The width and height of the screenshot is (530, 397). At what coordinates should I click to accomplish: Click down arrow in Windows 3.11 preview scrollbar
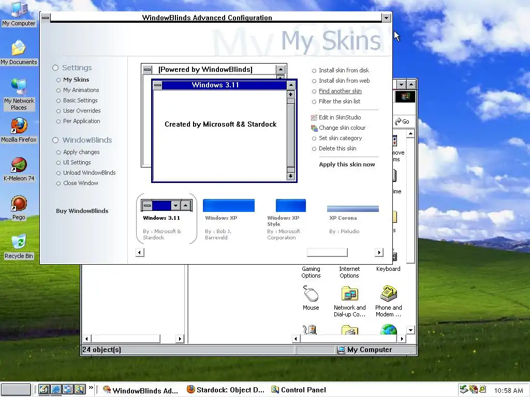tap(291, 176)
